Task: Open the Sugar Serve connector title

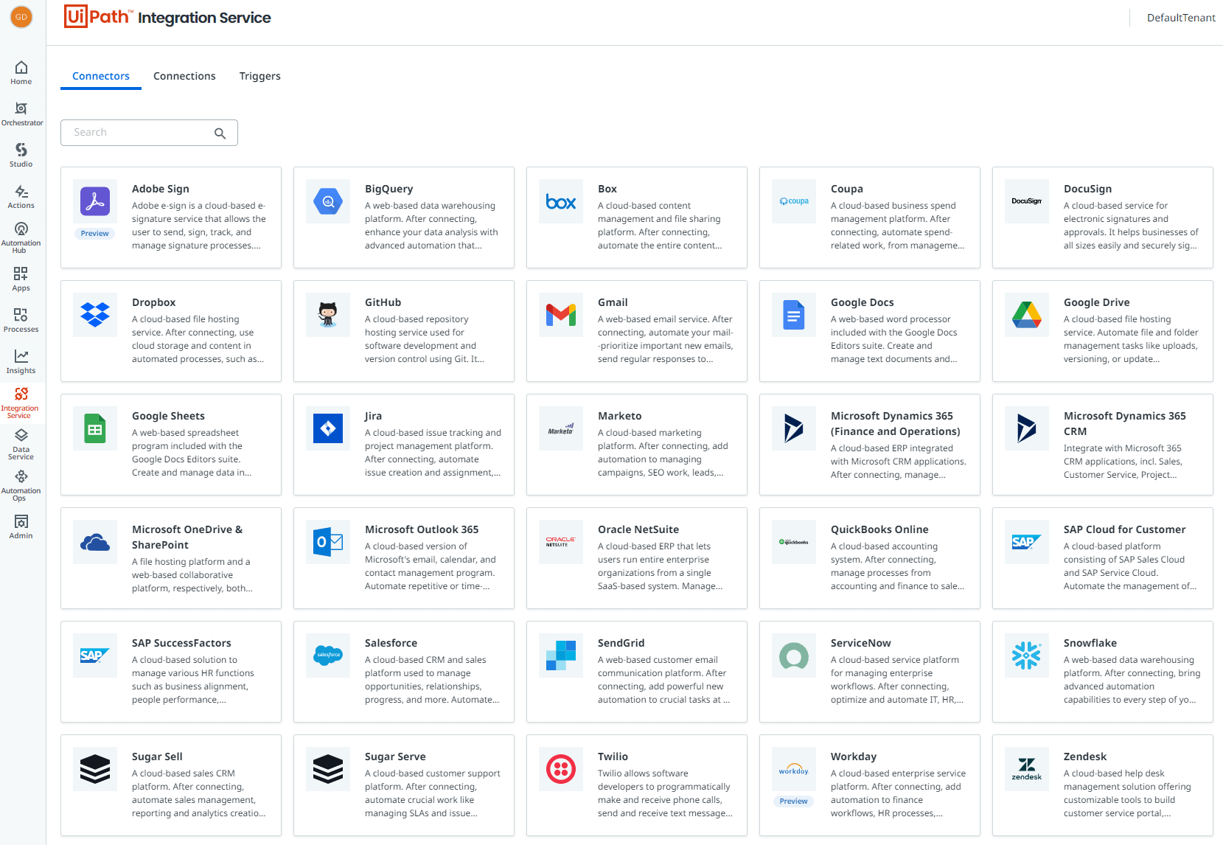Action: tap(395, 757)
